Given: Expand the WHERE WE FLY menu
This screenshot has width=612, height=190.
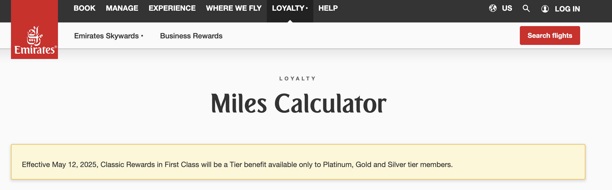Looking at the screenshot, I should pyautogui.click(x=234, y=8).
